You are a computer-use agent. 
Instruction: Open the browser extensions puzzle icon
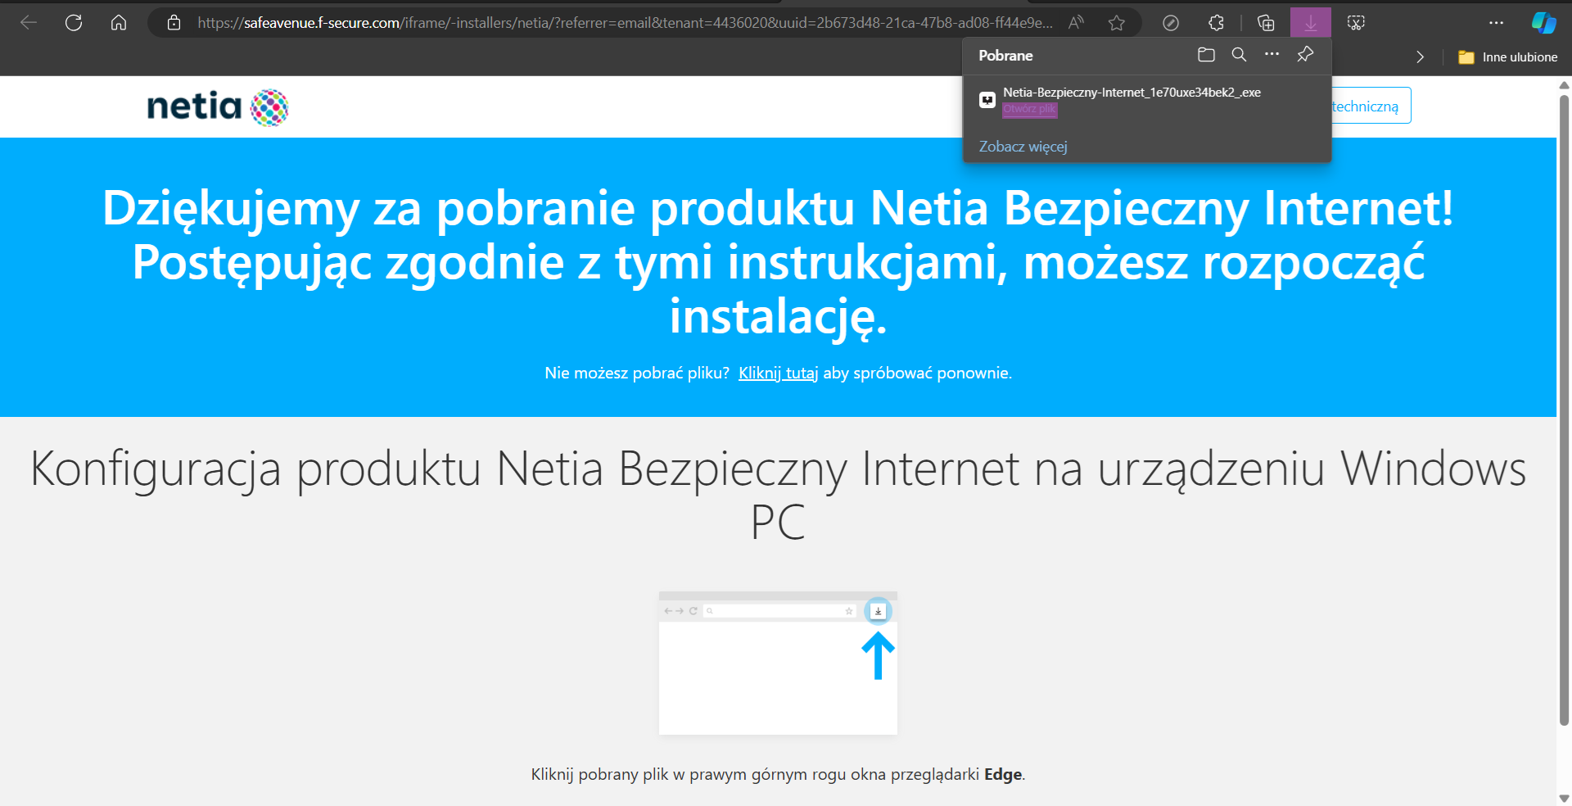pyautogui.click(x=1216, y=23)
